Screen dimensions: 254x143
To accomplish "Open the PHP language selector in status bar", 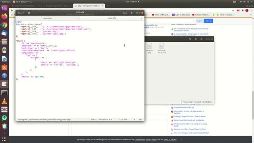I will coord(94,120).
